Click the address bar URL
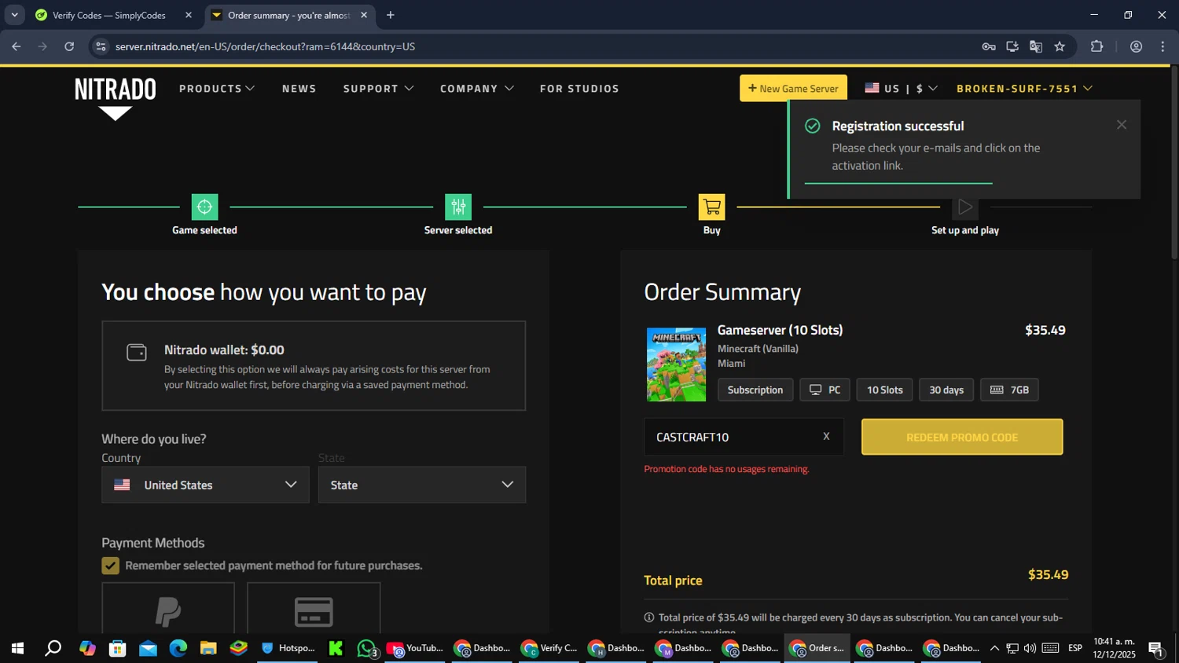This screenshot has height=663, width=1179. click(265, 46)
